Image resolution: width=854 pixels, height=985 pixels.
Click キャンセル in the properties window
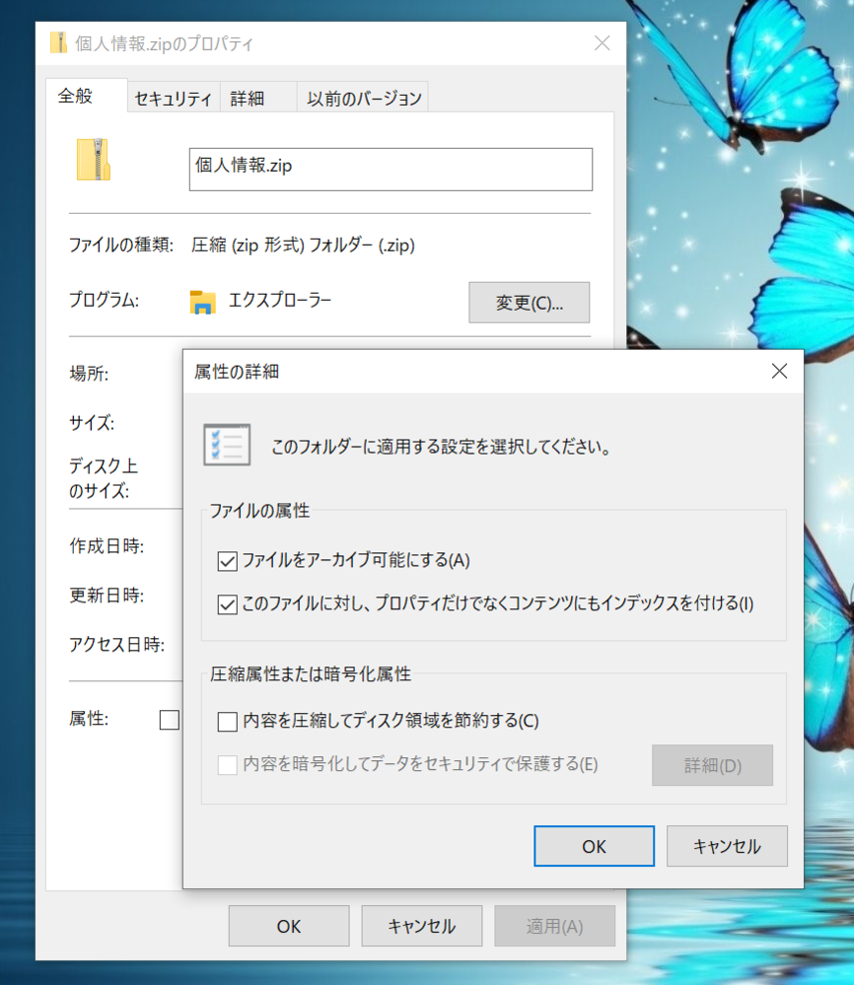pos(422,927)
